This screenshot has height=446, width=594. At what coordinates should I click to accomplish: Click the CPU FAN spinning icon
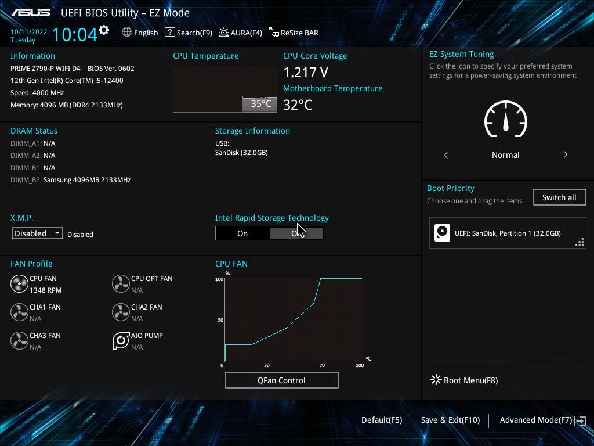click(19, 284)
